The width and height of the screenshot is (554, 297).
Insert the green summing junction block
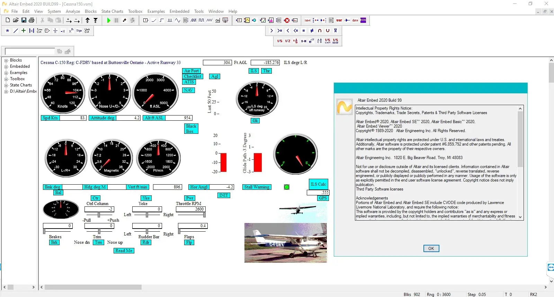coord(23,31)
